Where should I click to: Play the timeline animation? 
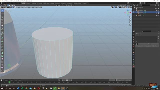click(68, 80)
